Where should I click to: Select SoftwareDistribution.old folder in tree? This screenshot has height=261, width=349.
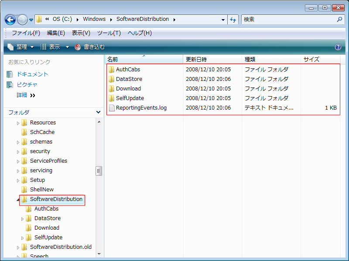click(61, 247)
